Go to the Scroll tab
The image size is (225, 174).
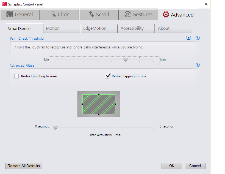[x=99, y=15]
